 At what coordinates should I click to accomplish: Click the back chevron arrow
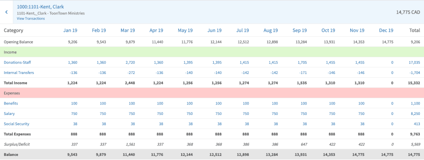click(x=7, y=12)
